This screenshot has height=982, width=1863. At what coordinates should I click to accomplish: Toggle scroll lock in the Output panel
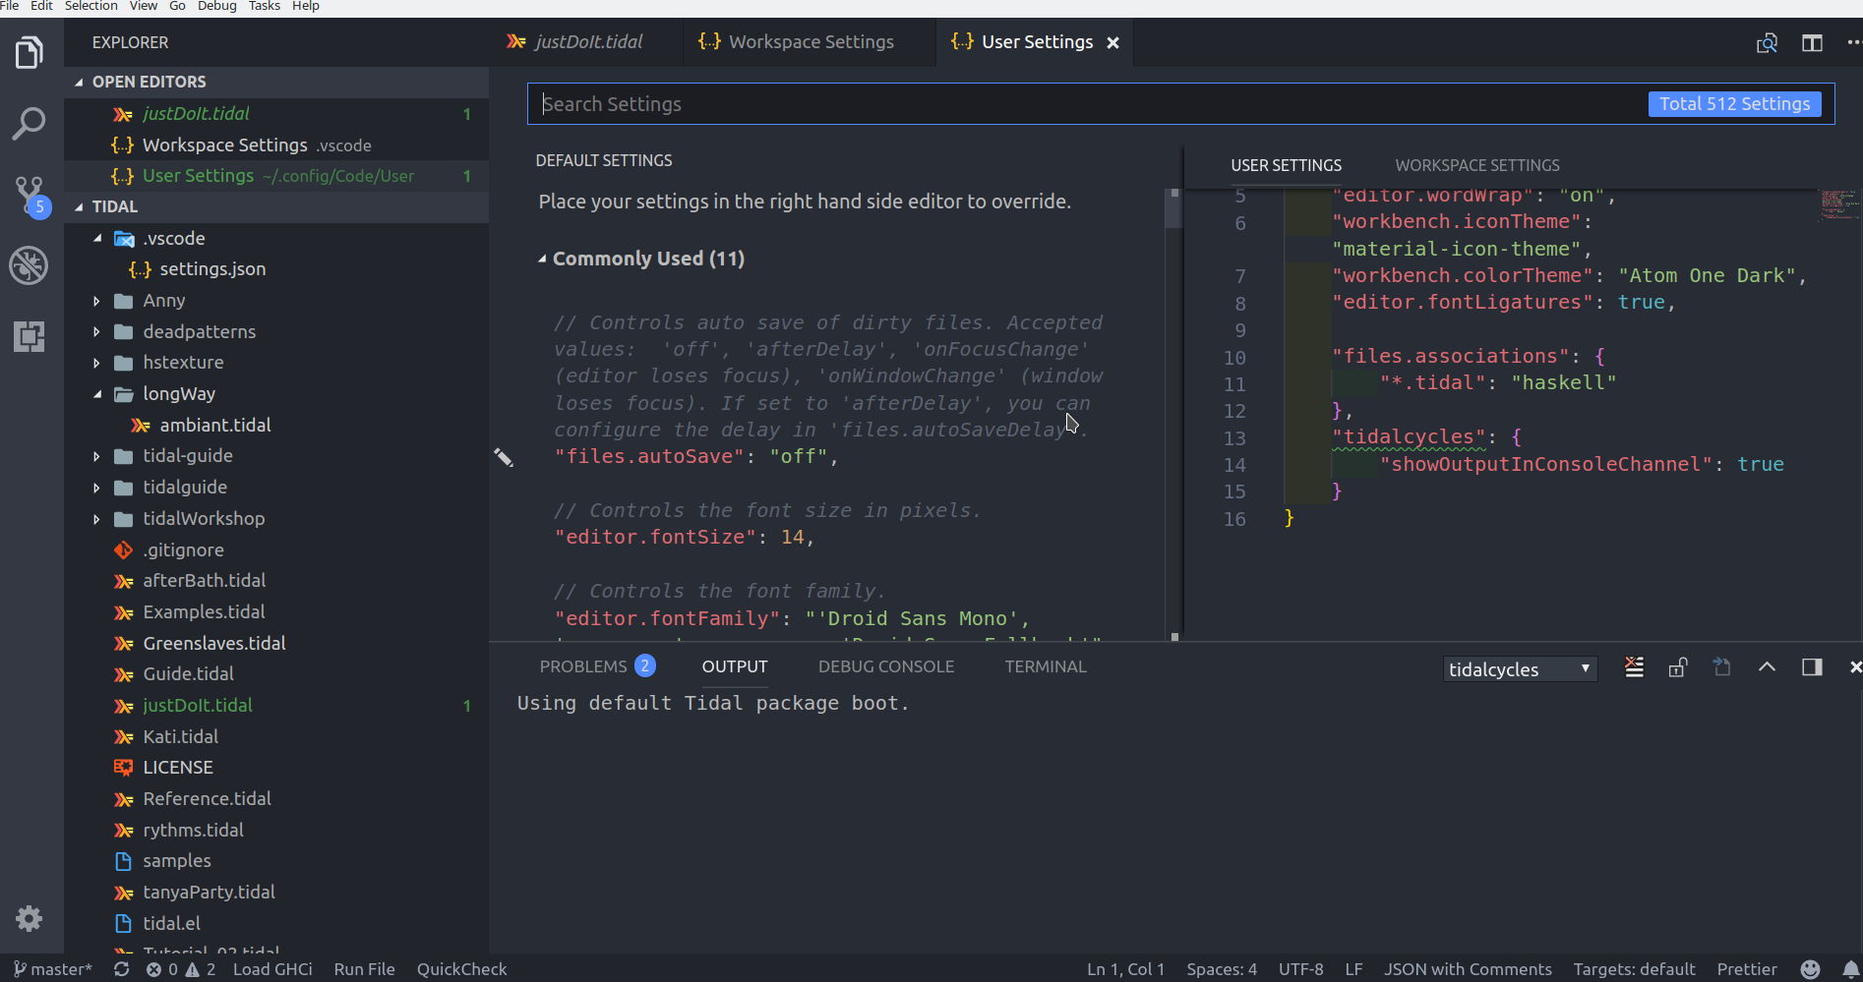1677,667
